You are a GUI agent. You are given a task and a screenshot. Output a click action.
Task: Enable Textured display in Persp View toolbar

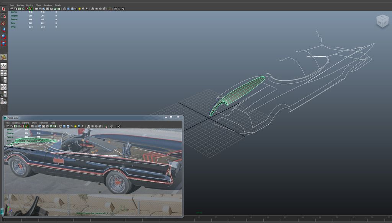pos(72,126)
